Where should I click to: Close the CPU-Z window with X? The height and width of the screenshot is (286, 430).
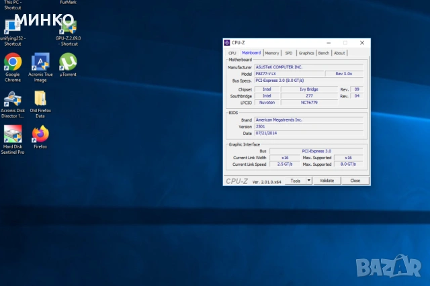tap(362, 43)
